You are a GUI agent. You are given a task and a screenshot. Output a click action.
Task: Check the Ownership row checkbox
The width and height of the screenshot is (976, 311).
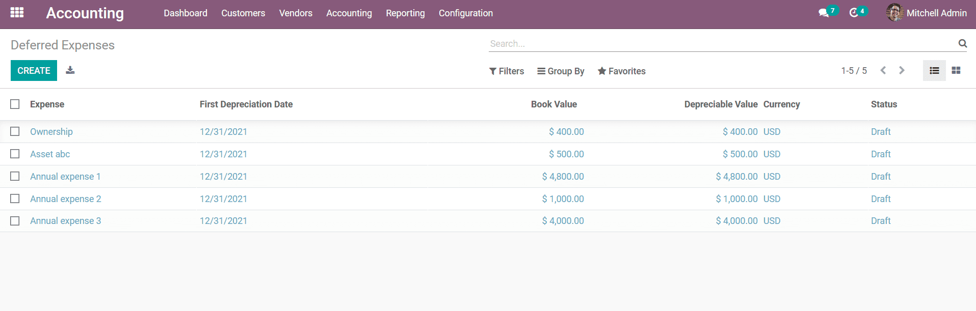[15, 131]
